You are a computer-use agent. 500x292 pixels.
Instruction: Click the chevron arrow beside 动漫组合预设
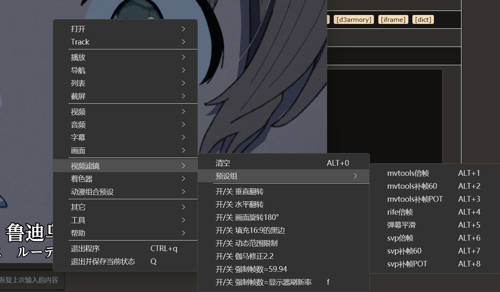(x=183, y=192)
